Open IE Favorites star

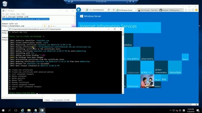(x=189, y=10)
